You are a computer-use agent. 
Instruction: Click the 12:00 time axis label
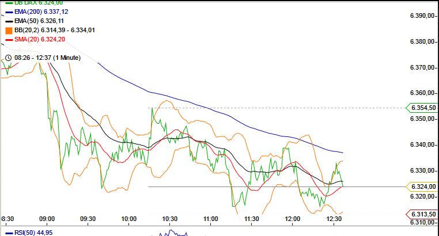[292, 219]
